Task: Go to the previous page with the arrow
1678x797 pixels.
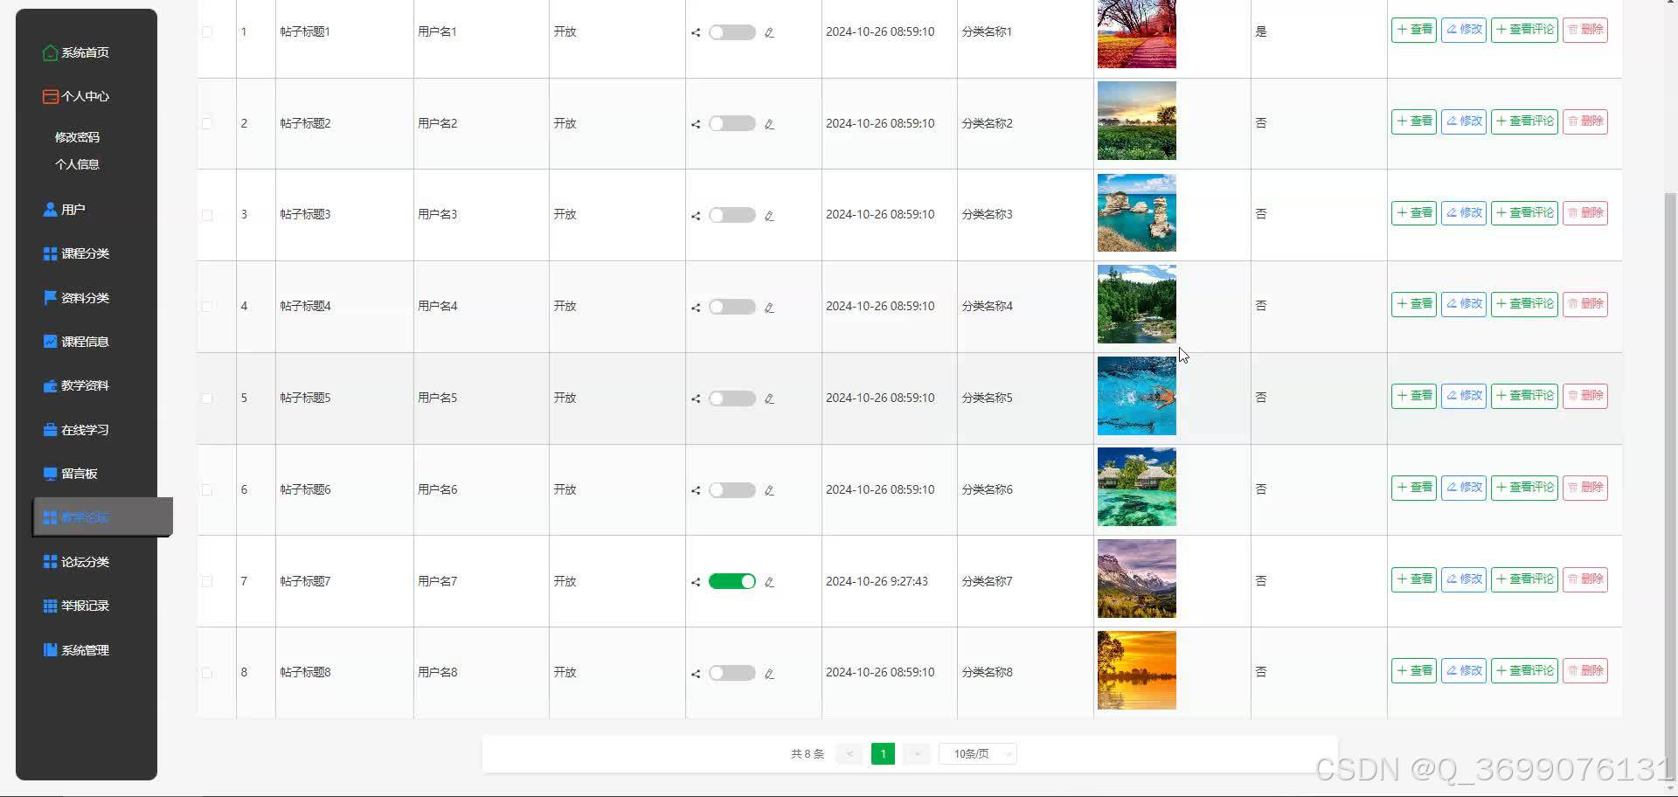Action: [849, 754]
